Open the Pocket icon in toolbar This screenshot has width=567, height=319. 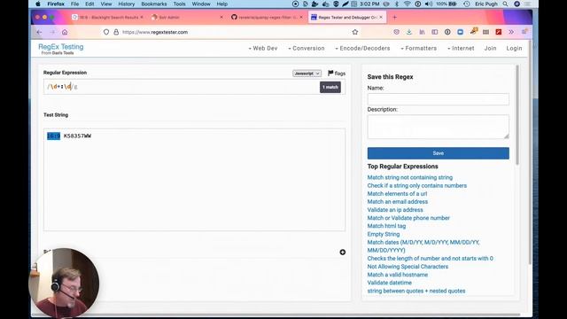396,32
